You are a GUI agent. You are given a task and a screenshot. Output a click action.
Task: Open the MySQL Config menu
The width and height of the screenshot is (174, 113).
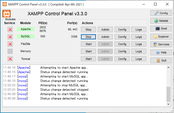tap(122, 37)
